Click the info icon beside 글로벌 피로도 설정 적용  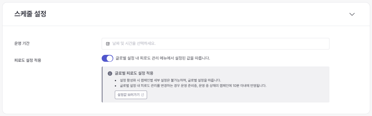[110, 73]
